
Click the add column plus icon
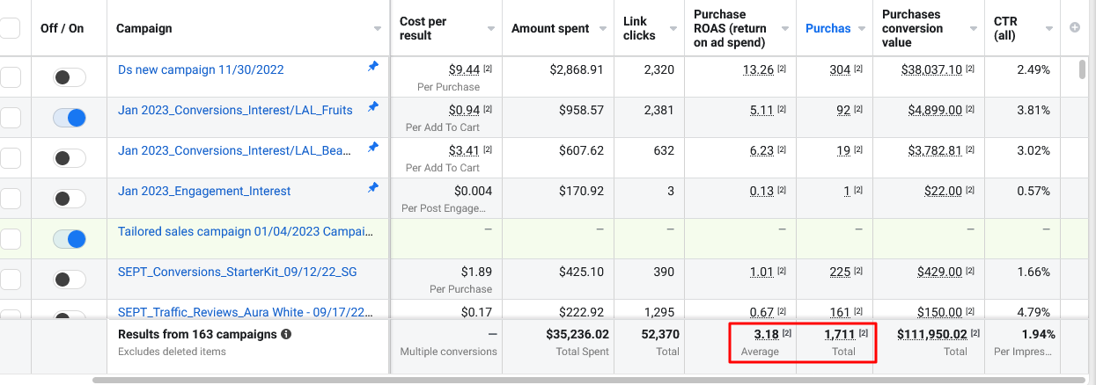point(1074,28)
